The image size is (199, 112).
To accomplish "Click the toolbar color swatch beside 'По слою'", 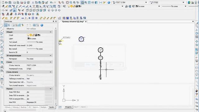I will coord(137,6).
